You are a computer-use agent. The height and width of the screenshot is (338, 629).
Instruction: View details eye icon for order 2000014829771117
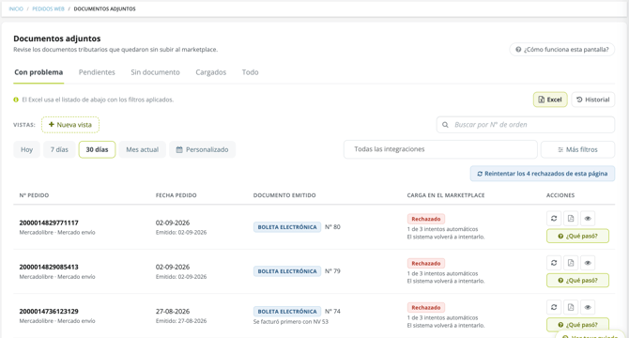pos(588,219)
